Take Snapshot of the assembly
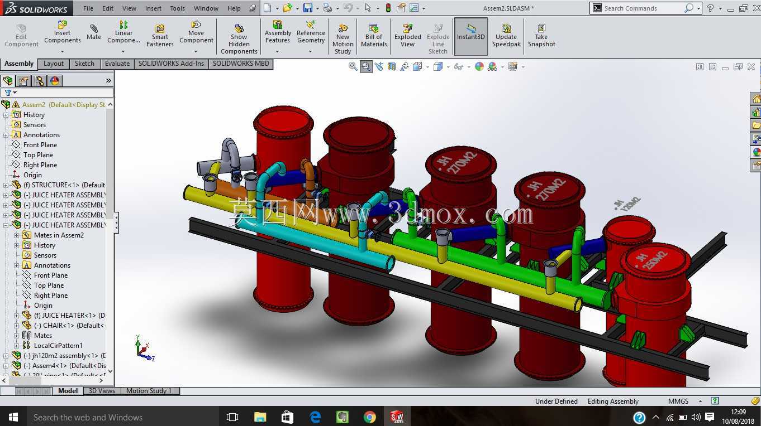The height and width of the screenshot is (426, 761). (541, 36)
